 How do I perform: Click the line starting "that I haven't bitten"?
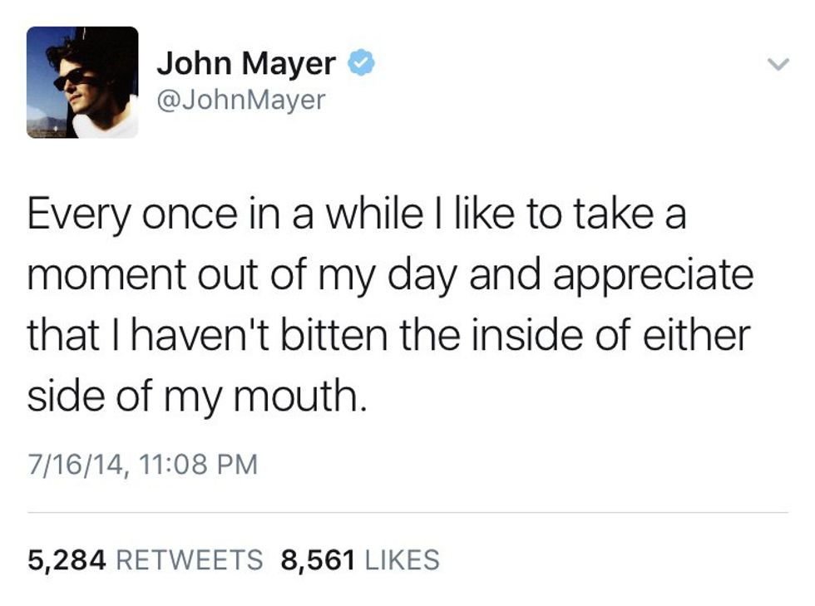(x=388, y=336)
